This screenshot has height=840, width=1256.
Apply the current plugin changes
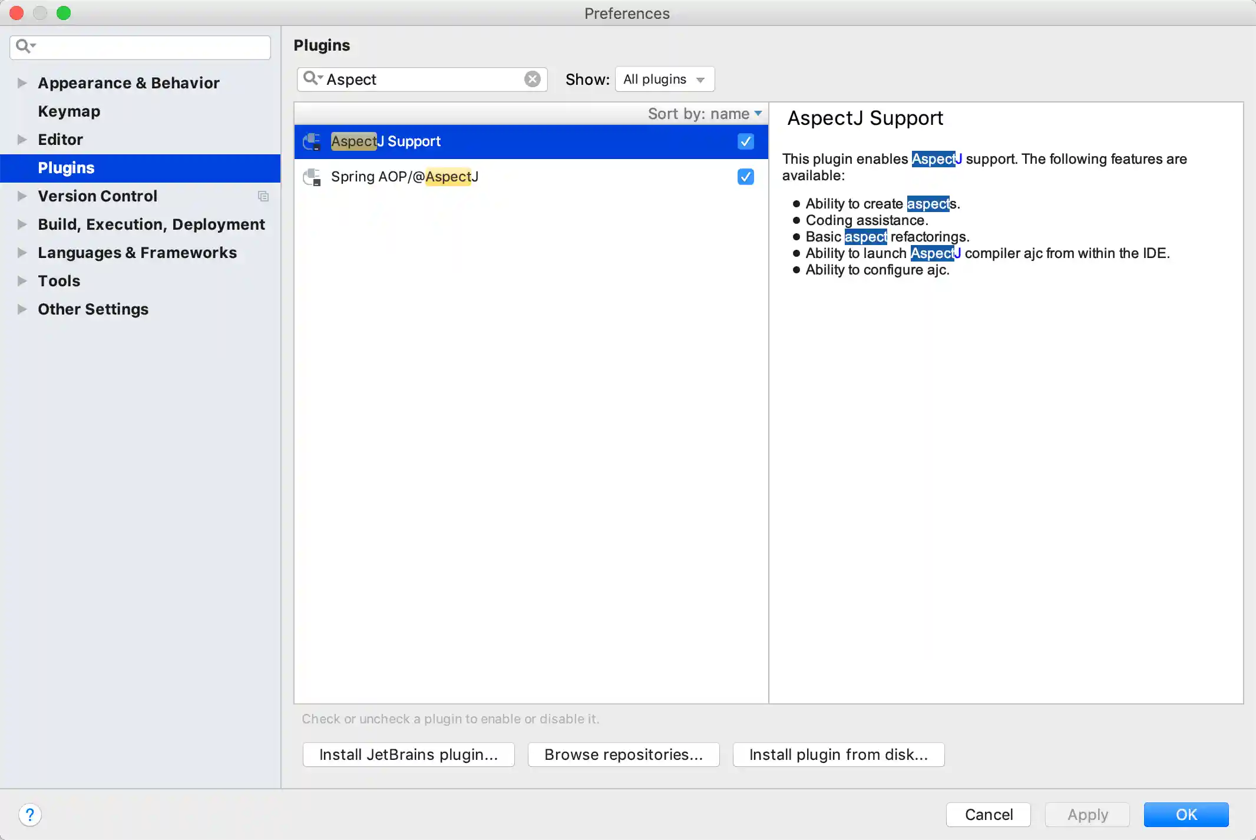point(1087,815)
